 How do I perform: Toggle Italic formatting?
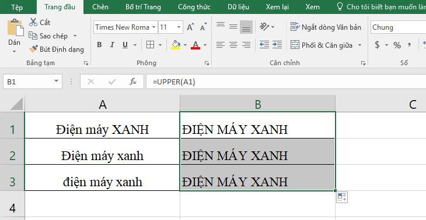click(x=112, y=45)
